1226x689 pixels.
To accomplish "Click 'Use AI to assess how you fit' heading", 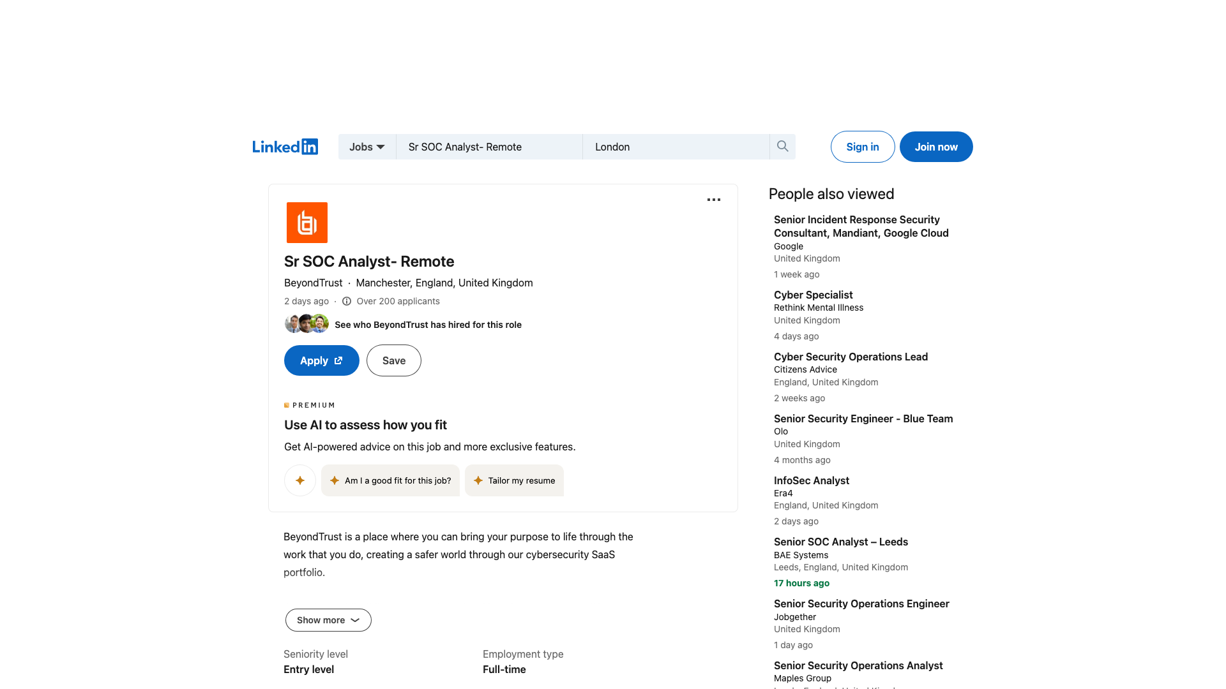I will [365, 425].
